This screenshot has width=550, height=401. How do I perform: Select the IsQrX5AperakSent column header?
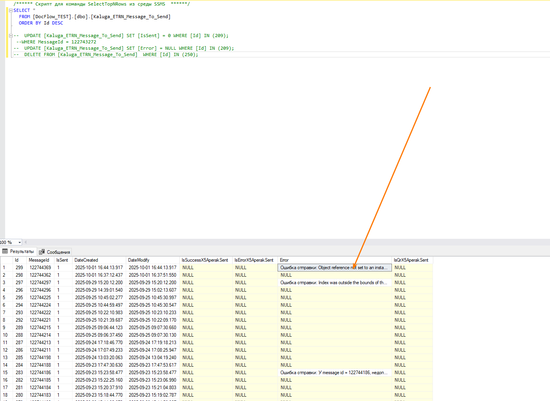[x=412, y=260]
